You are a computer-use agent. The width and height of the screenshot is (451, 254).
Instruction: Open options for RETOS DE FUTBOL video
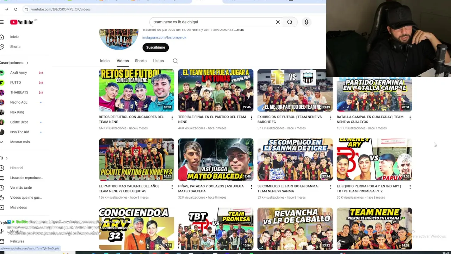pyautogui.click(x=172, y=117)
